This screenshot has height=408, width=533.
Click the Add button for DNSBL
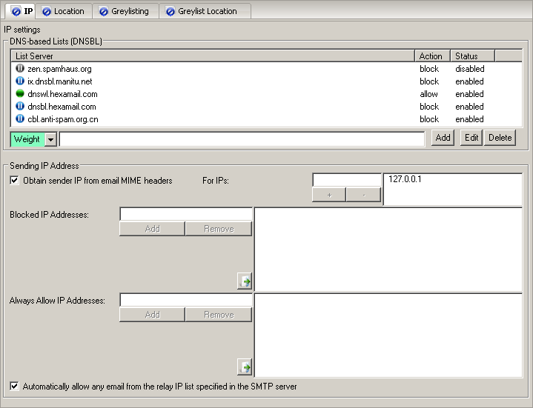coord(443,138)
